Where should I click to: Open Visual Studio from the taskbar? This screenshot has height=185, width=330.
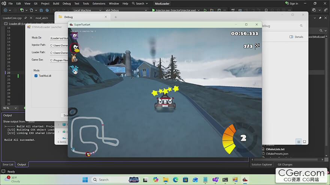215,180
